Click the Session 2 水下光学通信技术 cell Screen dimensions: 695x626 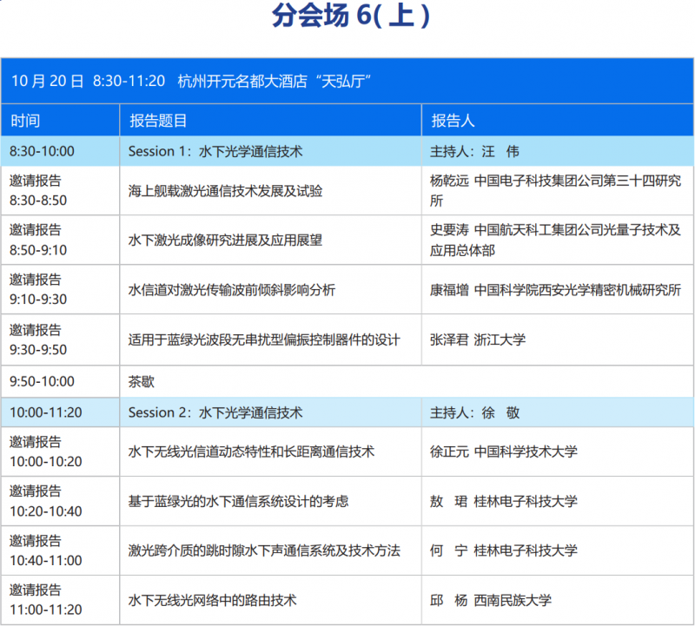pos(215,412)
